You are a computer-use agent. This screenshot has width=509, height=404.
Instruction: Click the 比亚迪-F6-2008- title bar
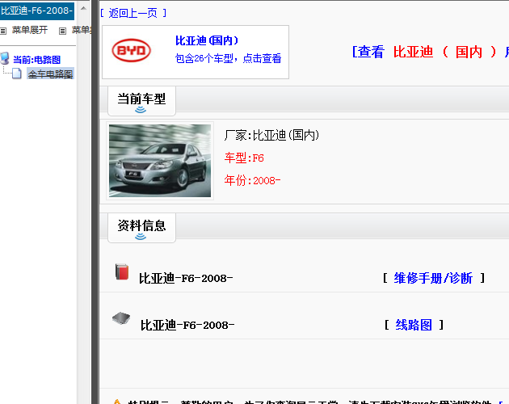pyautogui.click(x=37, y=11)
